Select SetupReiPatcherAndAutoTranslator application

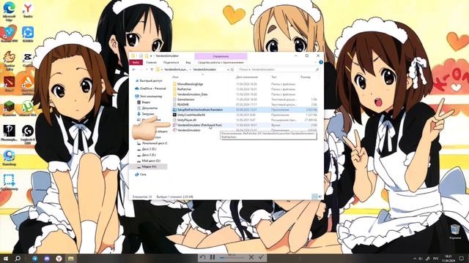(x=245, y=110)
